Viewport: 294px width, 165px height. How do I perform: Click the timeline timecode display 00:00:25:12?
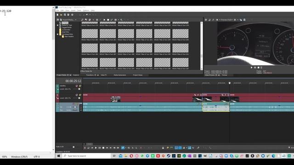click(x=73, y=81)
